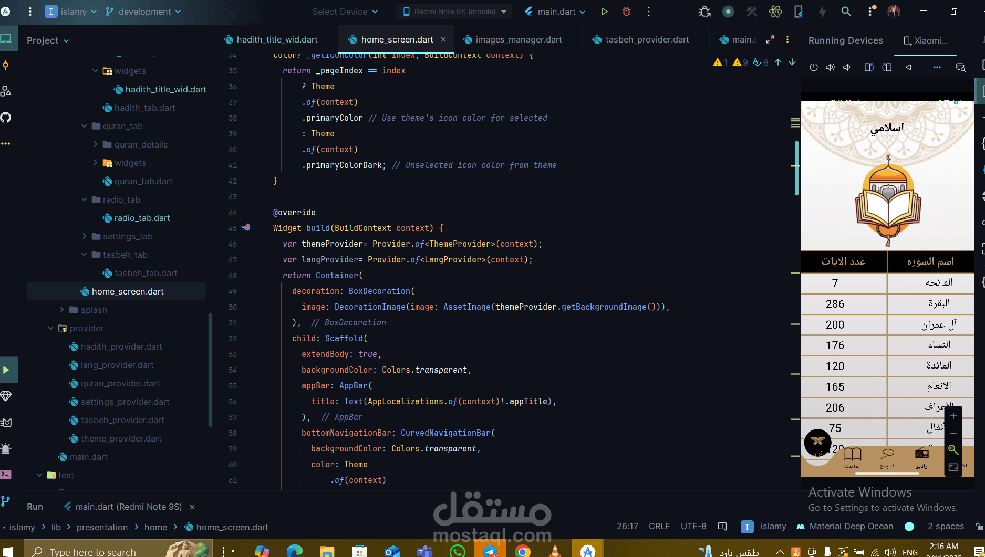Raise the device volume with volume-up icon
Image resolution: width=985 pixels, height=557 pixels.
(x=830, y=67)
